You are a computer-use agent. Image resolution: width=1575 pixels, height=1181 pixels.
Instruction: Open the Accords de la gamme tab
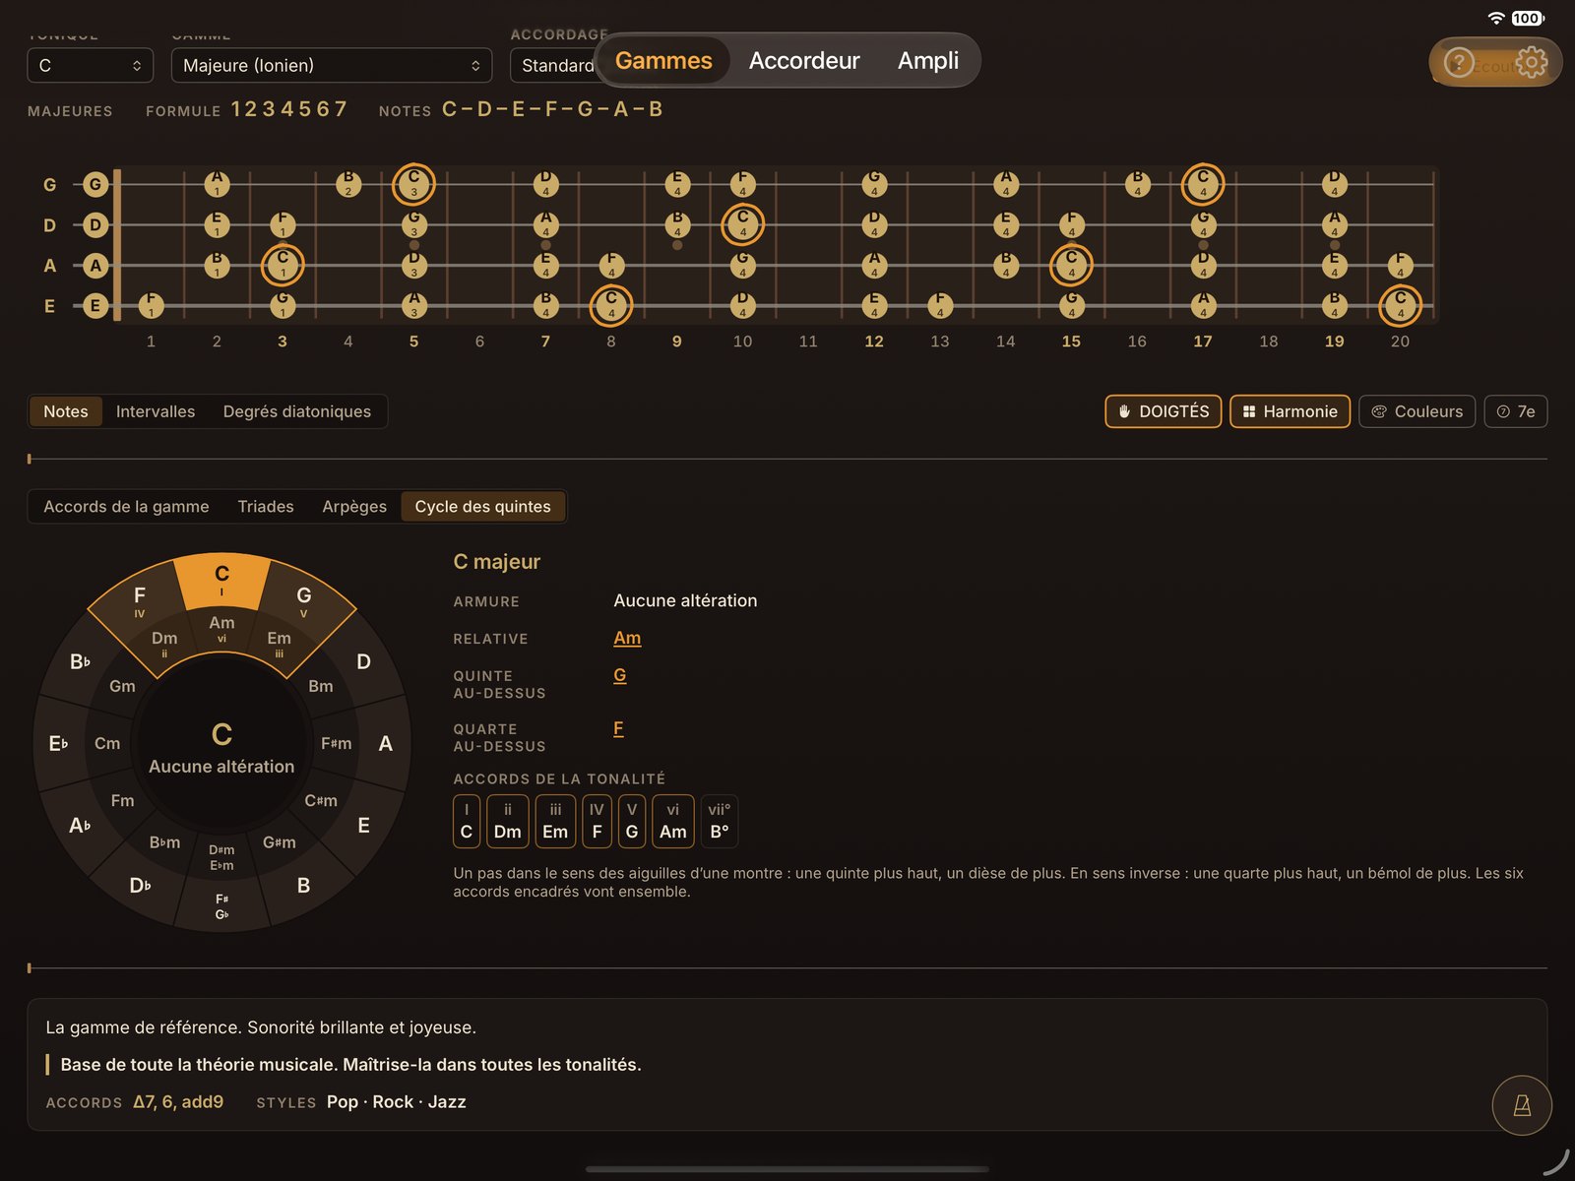coord(126,506)
